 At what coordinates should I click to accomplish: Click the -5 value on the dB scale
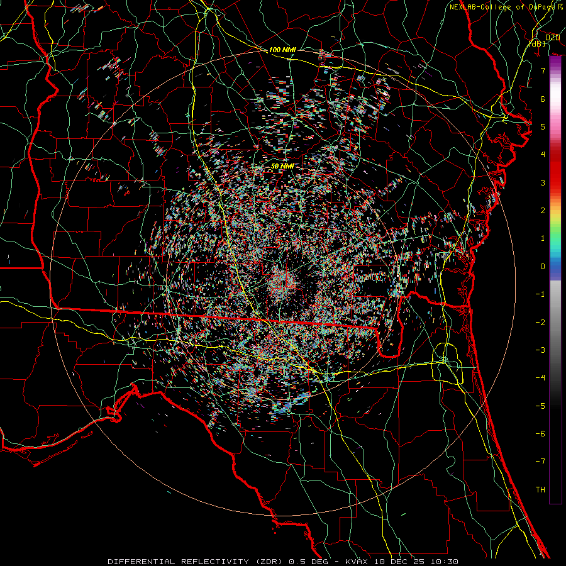tap(540, 406)
